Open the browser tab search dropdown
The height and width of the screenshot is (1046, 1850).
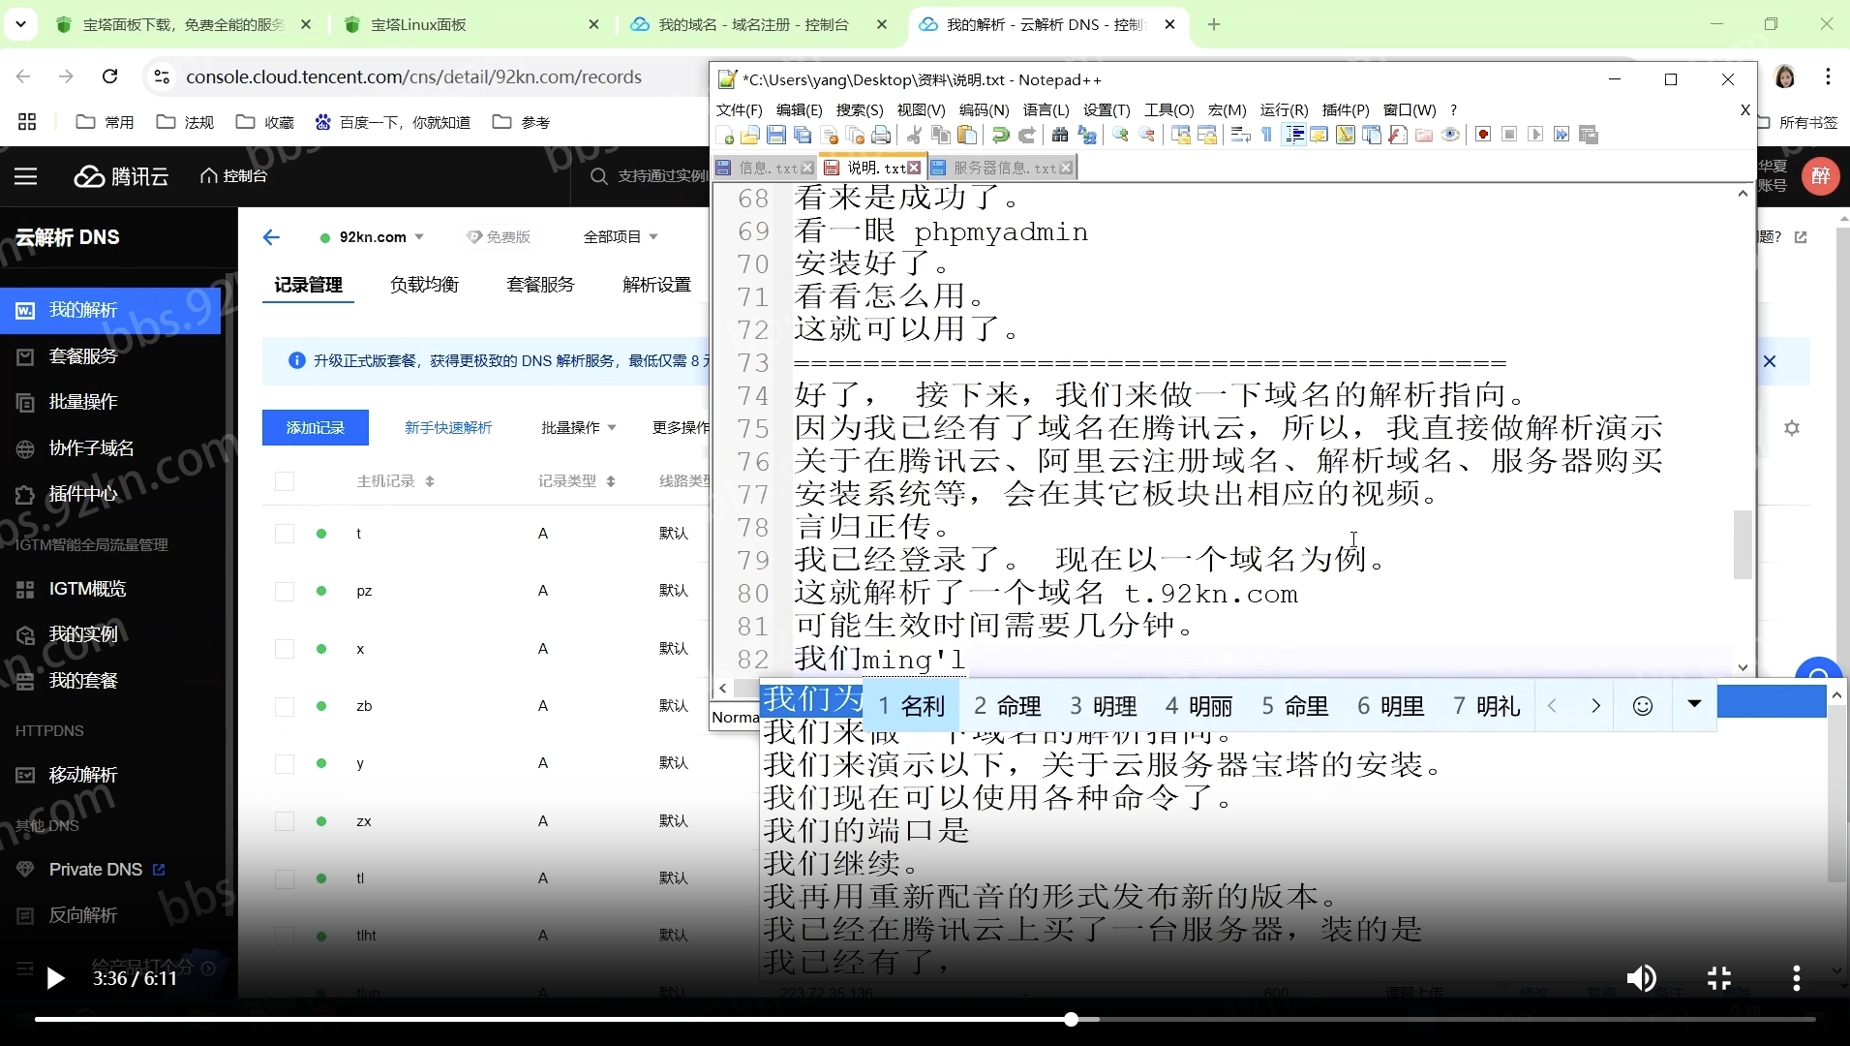(x=21, y=24)
